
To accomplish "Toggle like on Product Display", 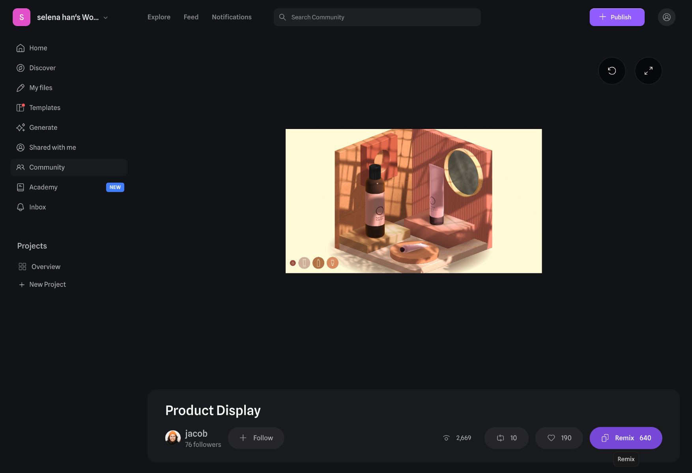I will [559, 438].
